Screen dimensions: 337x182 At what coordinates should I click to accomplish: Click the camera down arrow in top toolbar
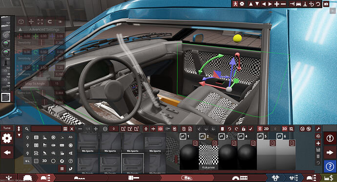pos(257,4)
